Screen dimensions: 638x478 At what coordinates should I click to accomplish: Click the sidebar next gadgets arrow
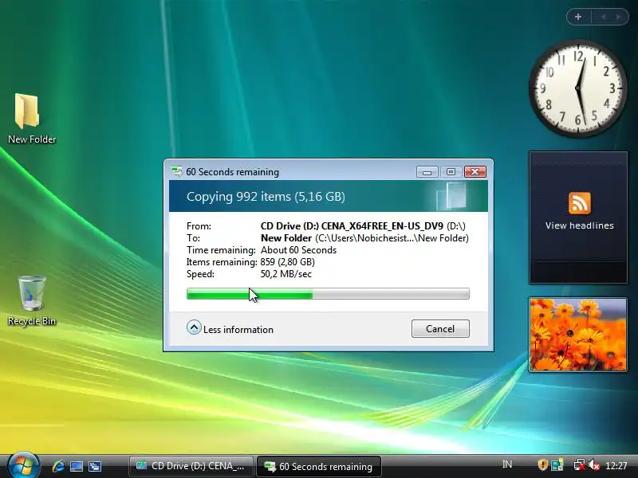click(618, 17)
